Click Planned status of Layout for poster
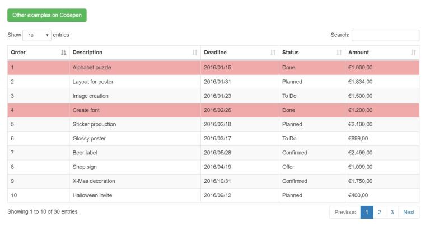Screen dimensions: 430x245 [292, 82]
